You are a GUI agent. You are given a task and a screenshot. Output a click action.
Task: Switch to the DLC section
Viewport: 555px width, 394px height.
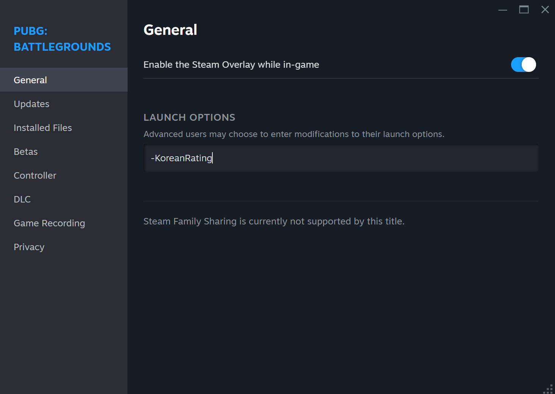click(x=22, y=199)
